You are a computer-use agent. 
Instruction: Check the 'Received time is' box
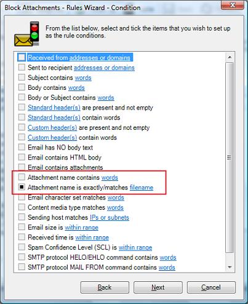tap(22, 237)
